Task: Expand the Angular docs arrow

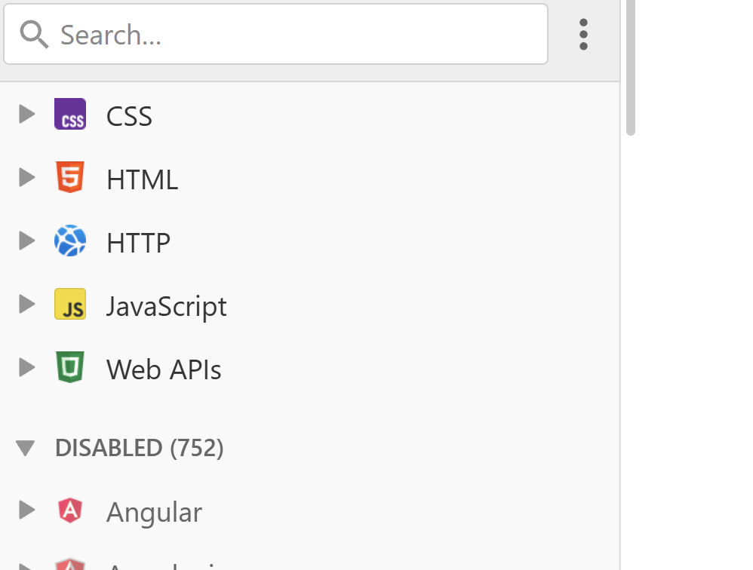Action: tap(26, 510)
